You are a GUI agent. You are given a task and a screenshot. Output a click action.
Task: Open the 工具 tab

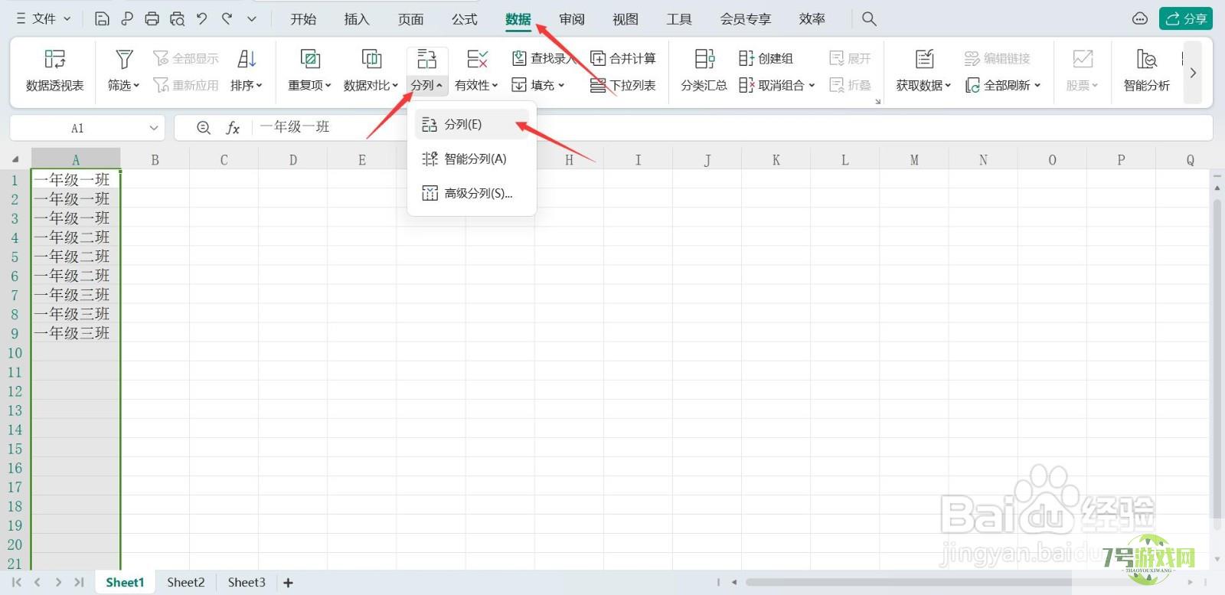(x=679, y=19)
